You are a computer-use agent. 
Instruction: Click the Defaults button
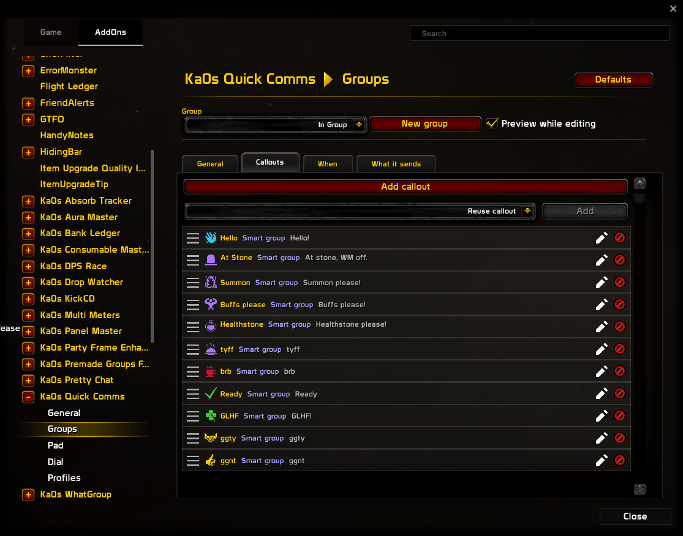tap(613, 80)
